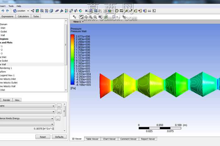Image resolution: width=220 pixels, height=146 pixels.
Task: Click the pressure legend color bar
Action: click(x=72, y=60)
